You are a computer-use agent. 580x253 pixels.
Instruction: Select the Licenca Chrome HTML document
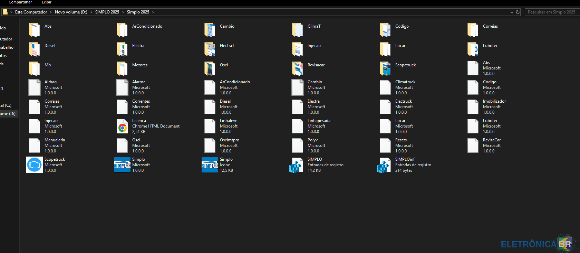click(122, 126)
